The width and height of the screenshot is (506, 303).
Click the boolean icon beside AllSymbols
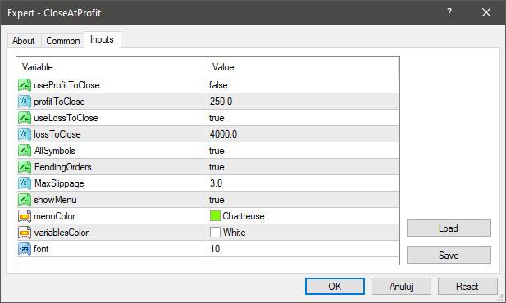tap(25, 151)
